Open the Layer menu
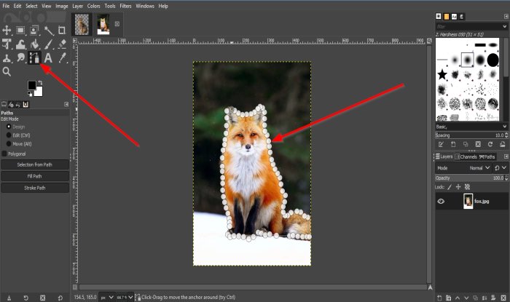The height and width of the screenshot is (302, 510). 77,6
